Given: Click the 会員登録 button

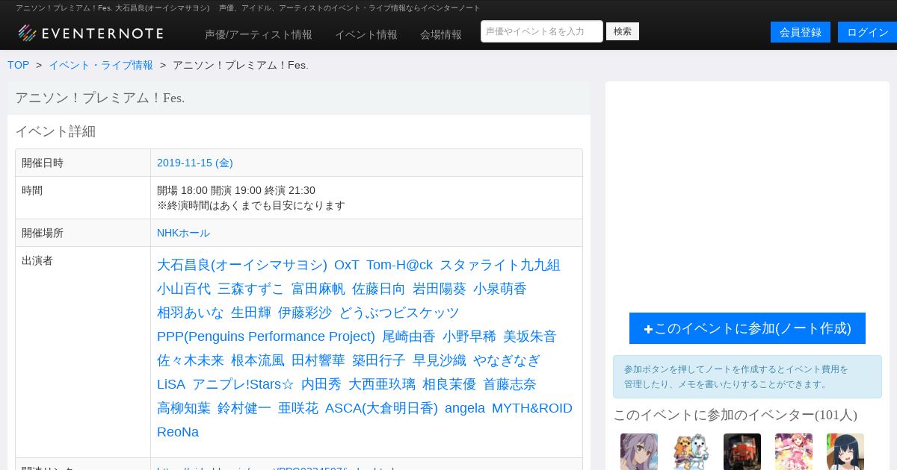Looking at the screenshot, I should point(801,32).
